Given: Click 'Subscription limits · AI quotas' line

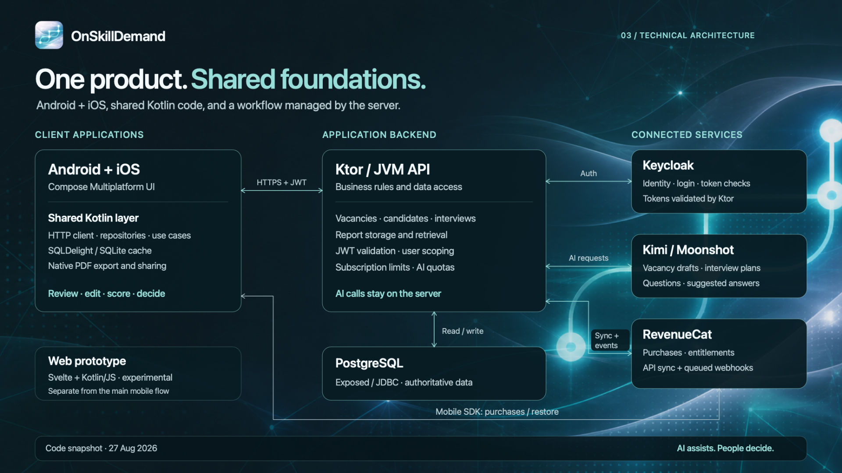Looking at the screenshot, I should [x=395, y=268].
